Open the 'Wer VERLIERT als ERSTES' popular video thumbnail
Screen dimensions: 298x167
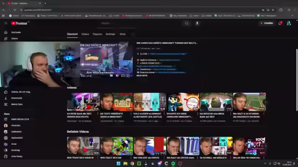pyautogui.click(x=150, y=146)
